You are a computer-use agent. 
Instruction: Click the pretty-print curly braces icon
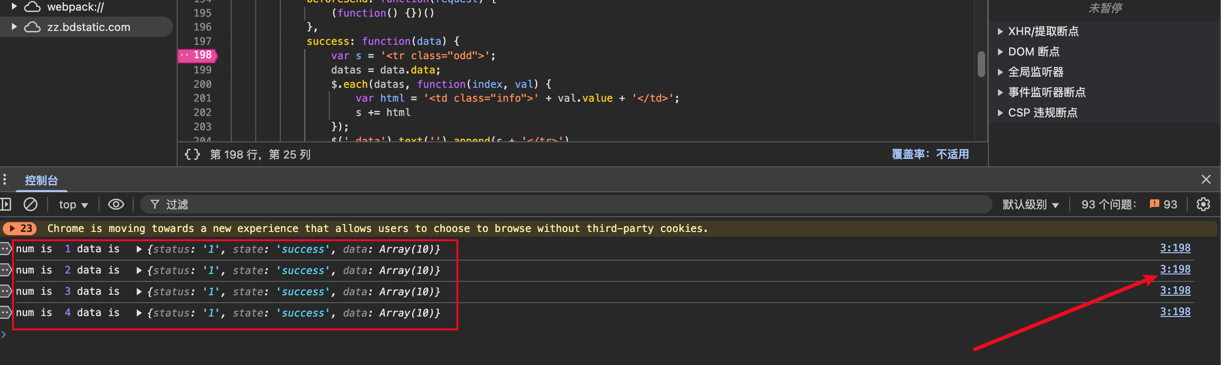click(x=192, y=154)
